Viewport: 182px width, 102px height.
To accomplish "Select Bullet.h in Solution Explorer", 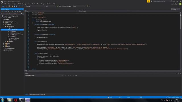I will (x=14, y=31).
